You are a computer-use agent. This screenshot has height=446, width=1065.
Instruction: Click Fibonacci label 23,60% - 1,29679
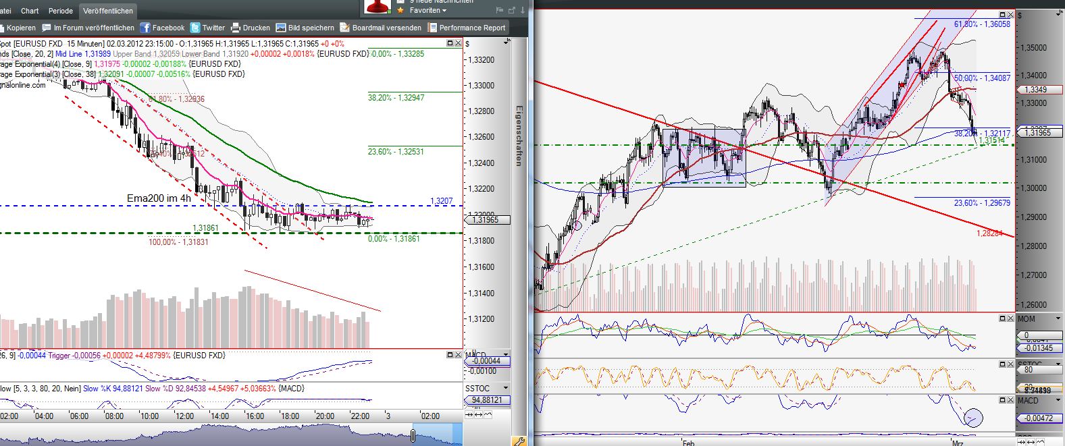coord(983,203)
